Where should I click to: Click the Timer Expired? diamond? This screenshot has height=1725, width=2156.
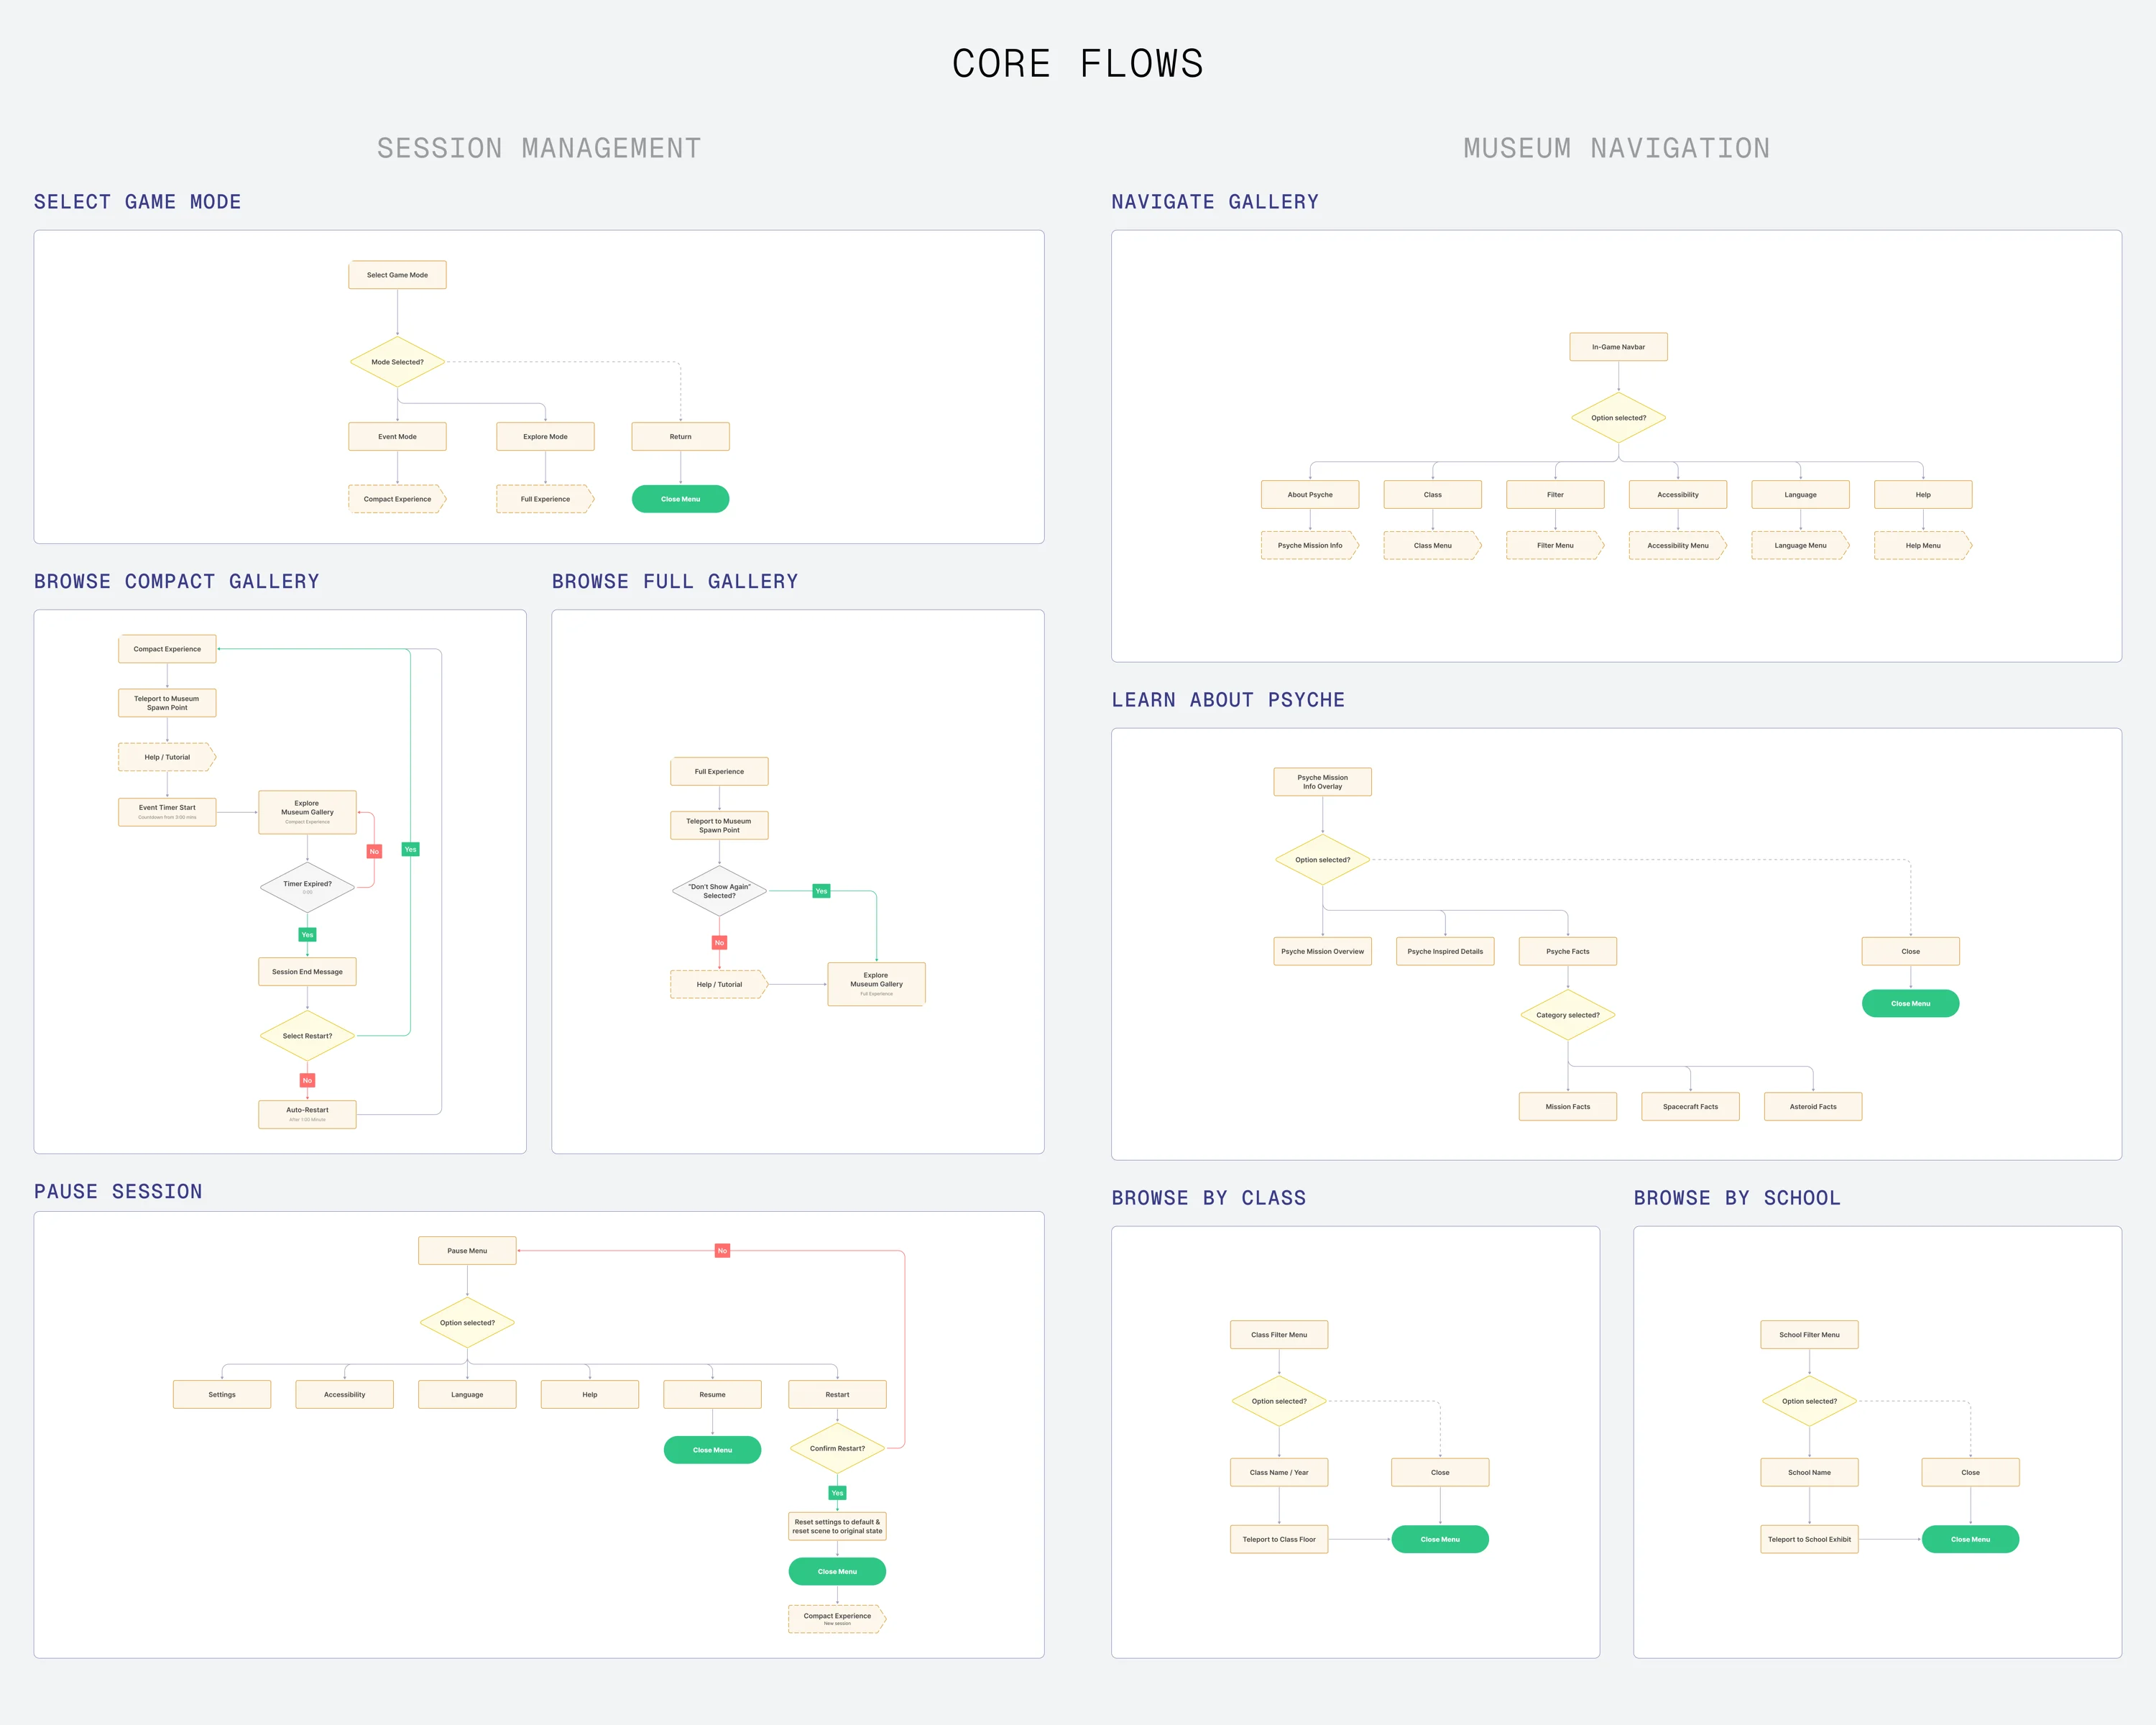click(x=307, y=887)
